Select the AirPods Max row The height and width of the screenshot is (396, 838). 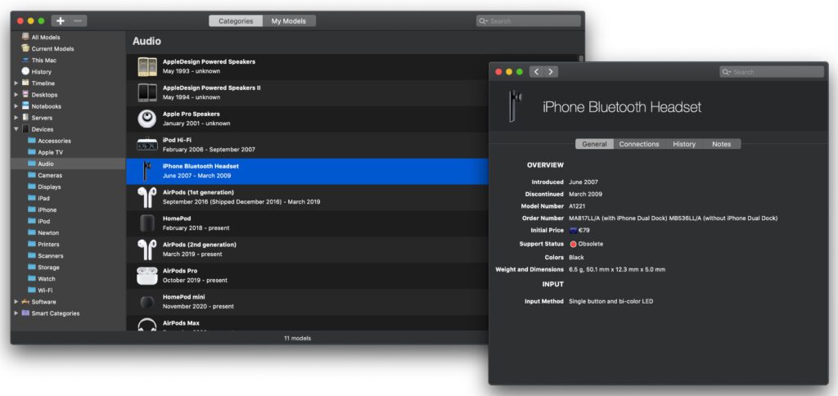(x=308, y=323)
